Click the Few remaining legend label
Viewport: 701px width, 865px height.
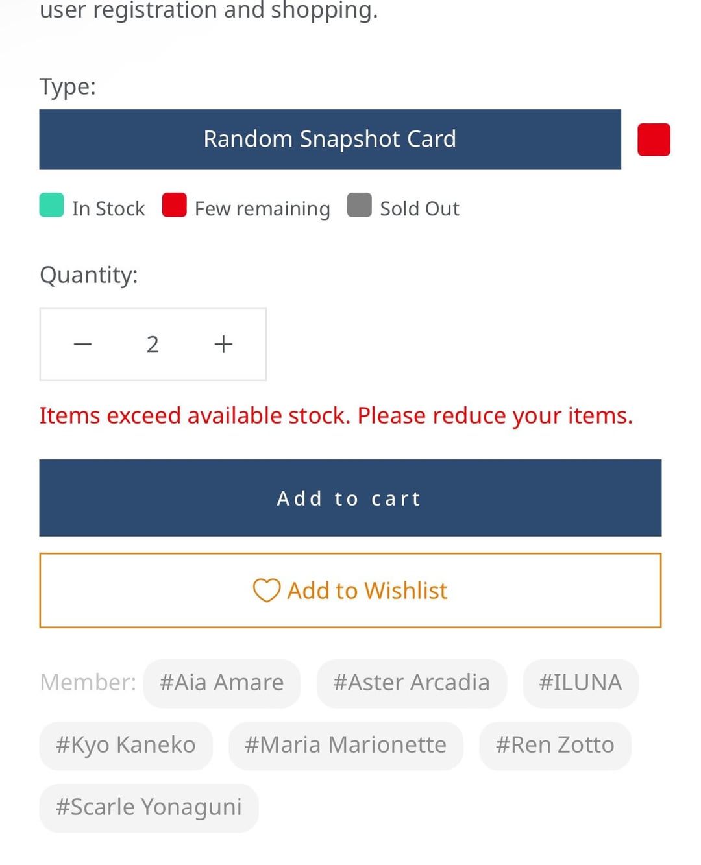click(x=262, y=209)
